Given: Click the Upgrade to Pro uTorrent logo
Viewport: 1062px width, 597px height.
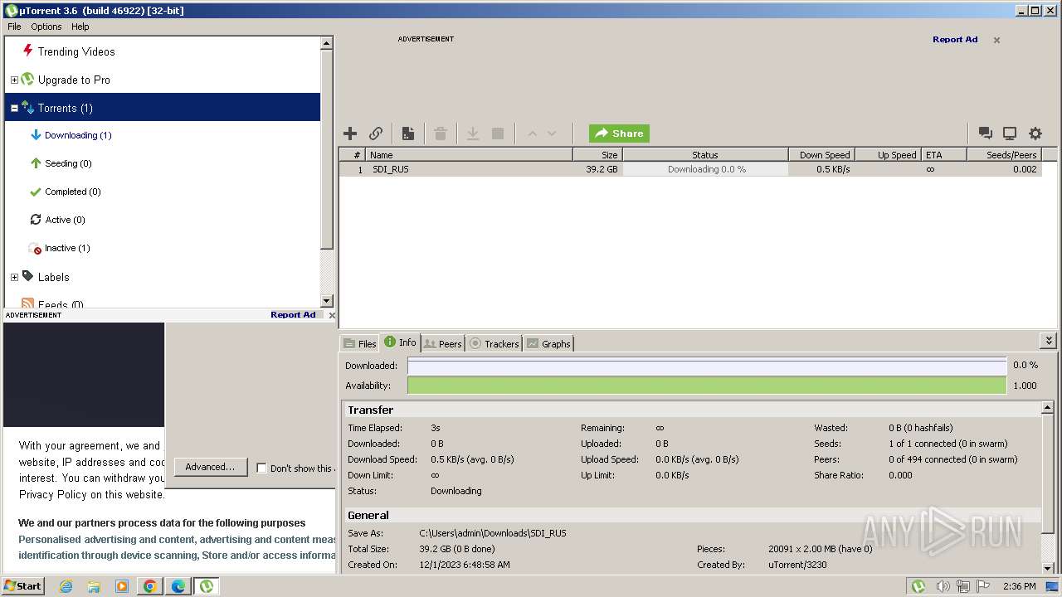Looking at the screenshot, I should tap(27, 80).
